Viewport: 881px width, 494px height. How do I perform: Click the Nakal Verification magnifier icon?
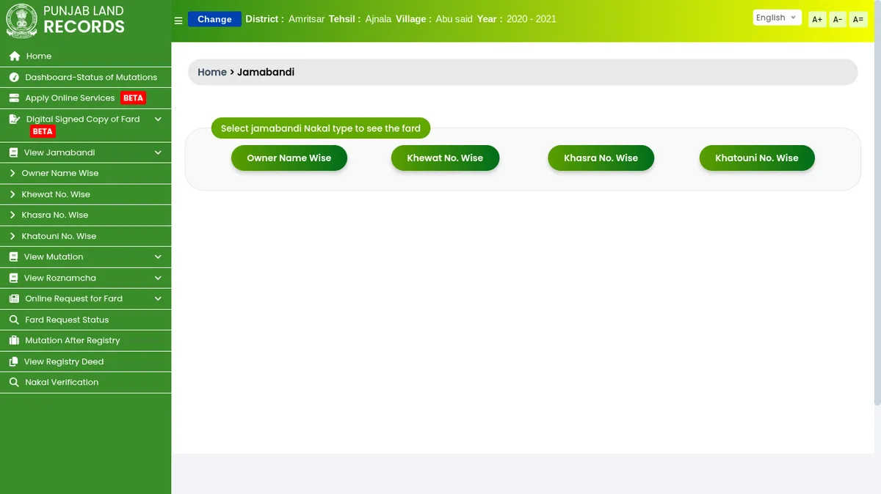pos(14,383)
